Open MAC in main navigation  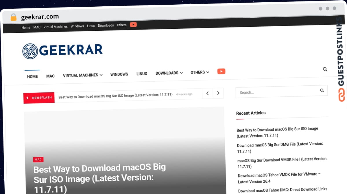tap(50, 76)
